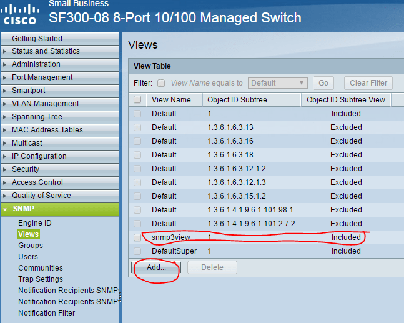Check the row for 1.3.6.1.6.3.12.1.2
Image resolution: width=404 pixels, height=323 pixels.
(x=137, y=169)
